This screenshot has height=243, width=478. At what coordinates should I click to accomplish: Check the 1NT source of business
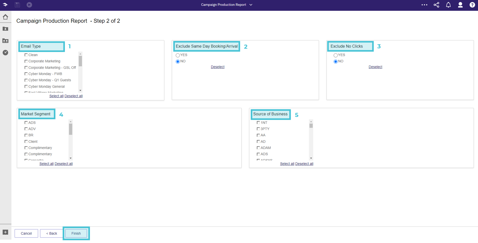click(258, 123)
